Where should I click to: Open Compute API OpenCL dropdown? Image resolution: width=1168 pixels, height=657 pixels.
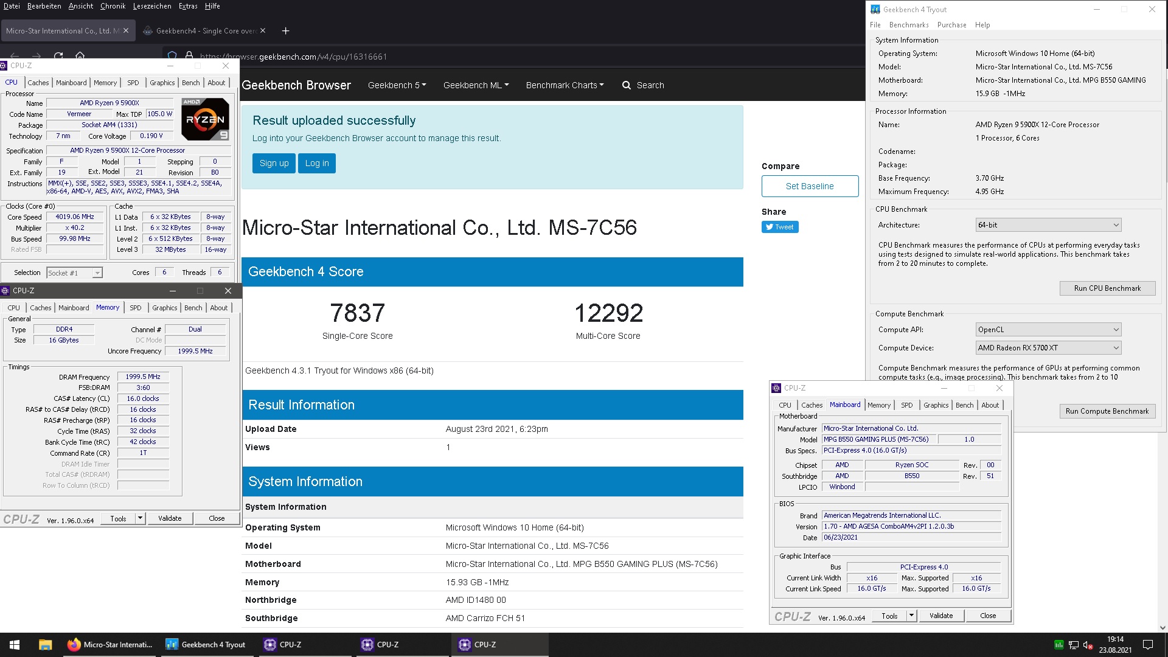tap(1048, 330)
